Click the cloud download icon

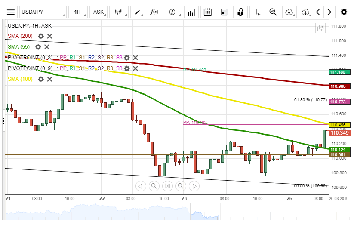click(x=305, y=12)
